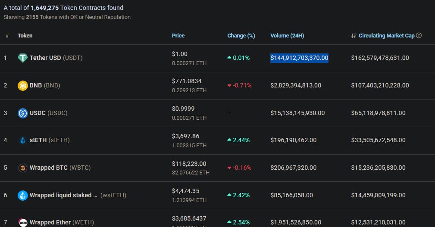
Task: Click the USDC token logo icon
Action: tap(22, 113)
